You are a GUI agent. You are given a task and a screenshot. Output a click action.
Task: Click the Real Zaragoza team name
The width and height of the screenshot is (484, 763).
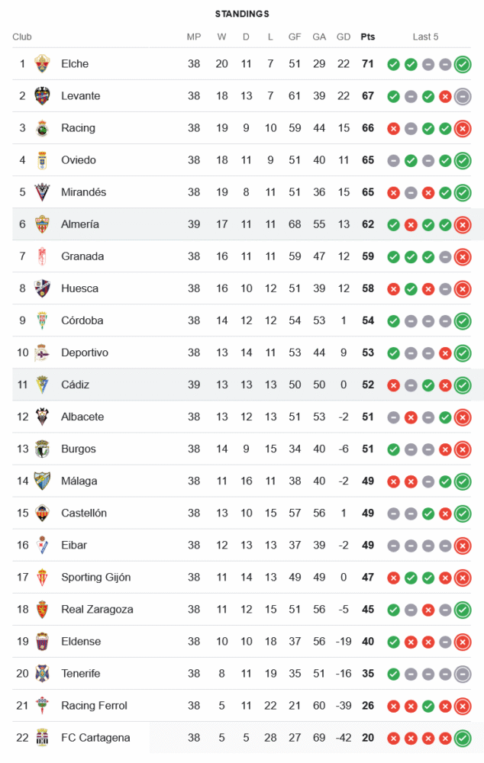click(x=97, y=609)
